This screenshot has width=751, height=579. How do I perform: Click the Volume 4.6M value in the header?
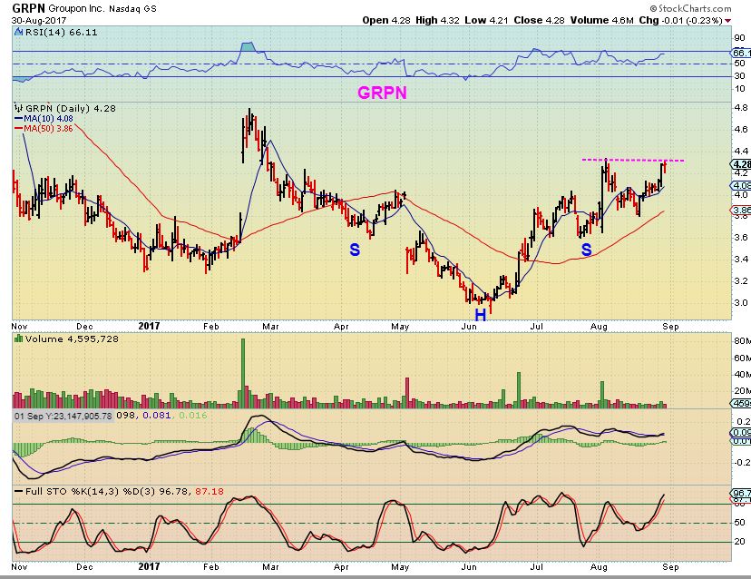tap(602, 20)
